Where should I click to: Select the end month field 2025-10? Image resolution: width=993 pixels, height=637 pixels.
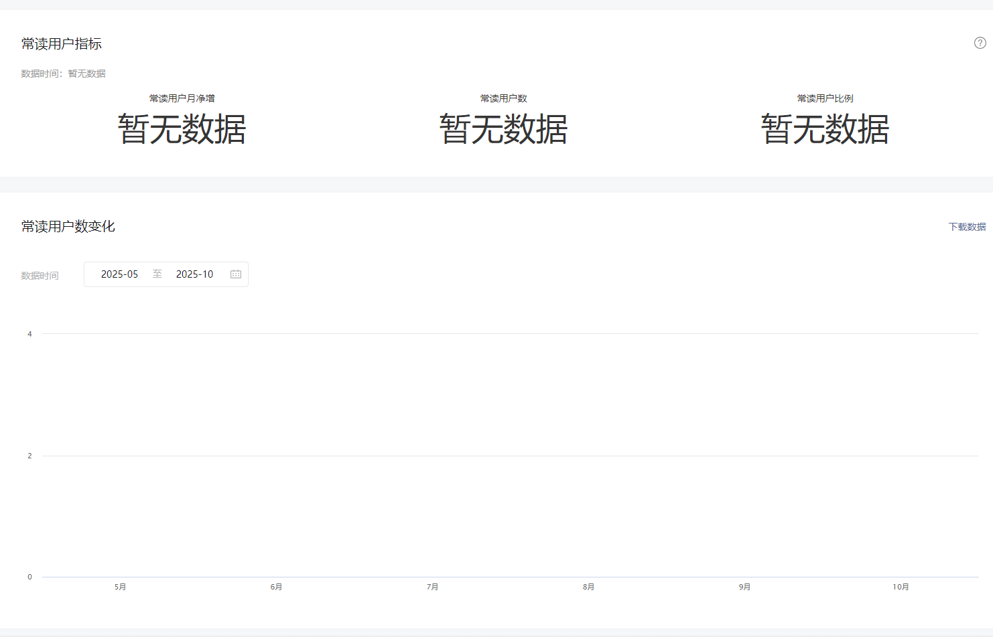[194, 274]
